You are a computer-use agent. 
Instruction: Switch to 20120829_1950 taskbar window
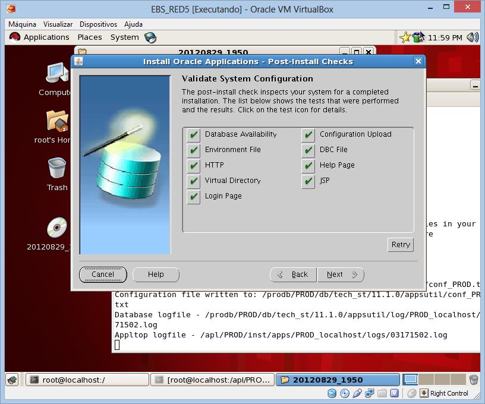pos(338,380)
